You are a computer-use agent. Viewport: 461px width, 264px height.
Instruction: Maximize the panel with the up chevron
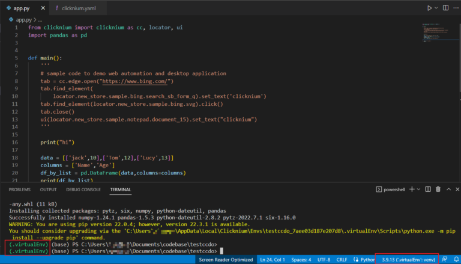pyautogui.click(x=448, y=189)
